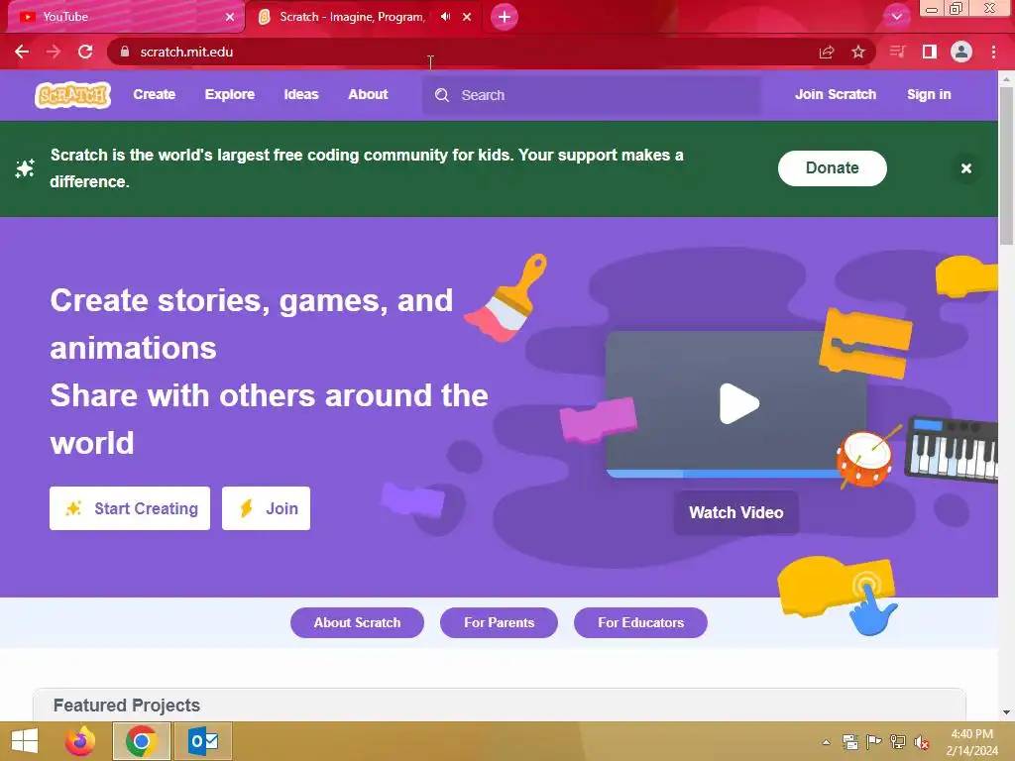Click the scrollbar down arrow

click(x=1006, y=712)
